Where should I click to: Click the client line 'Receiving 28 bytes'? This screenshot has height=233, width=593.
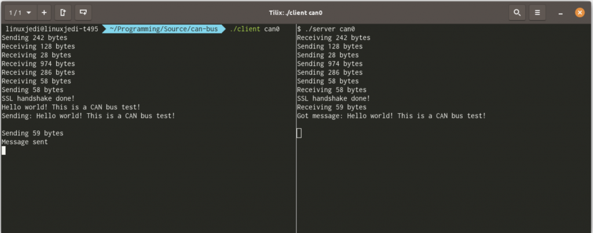click(x=36, y=55)
